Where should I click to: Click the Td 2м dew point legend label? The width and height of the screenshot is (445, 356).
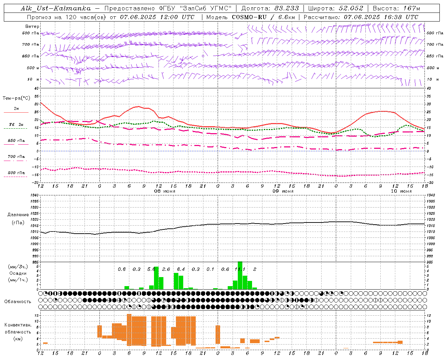tap(16, 124)
